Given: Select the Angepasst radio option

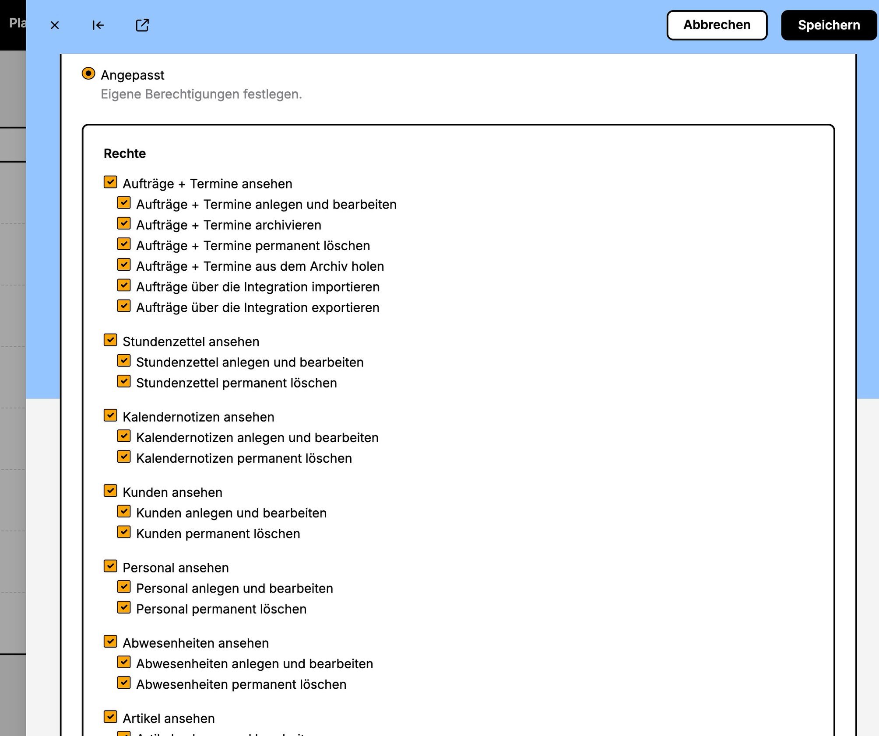Looking at the screenshot, I should [x=88, y=73].
